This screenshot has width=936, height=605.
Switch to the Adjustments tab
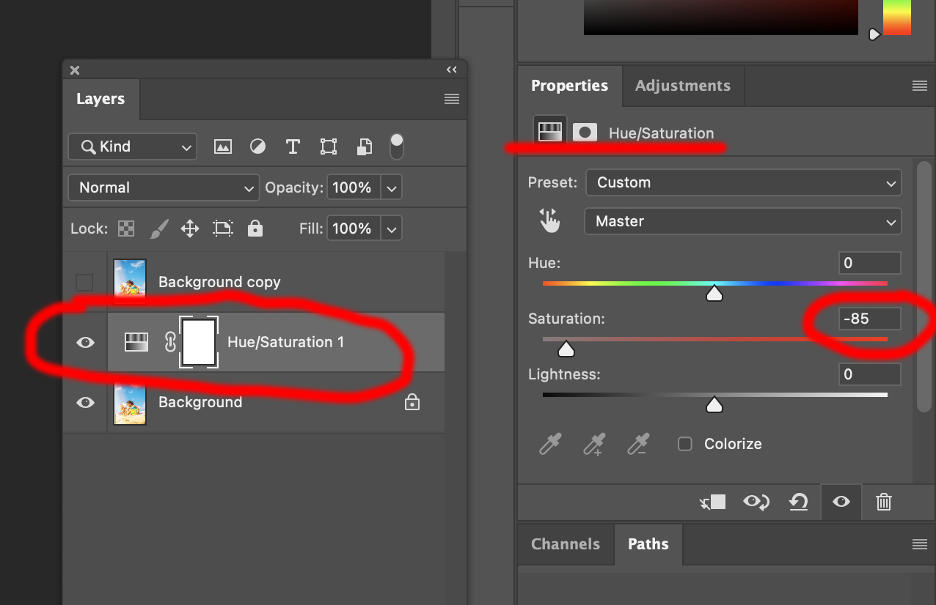[682, 86]
